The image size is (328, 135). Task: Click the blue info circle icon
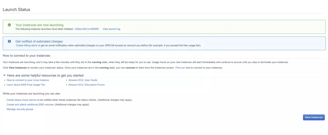click(9, 41)
